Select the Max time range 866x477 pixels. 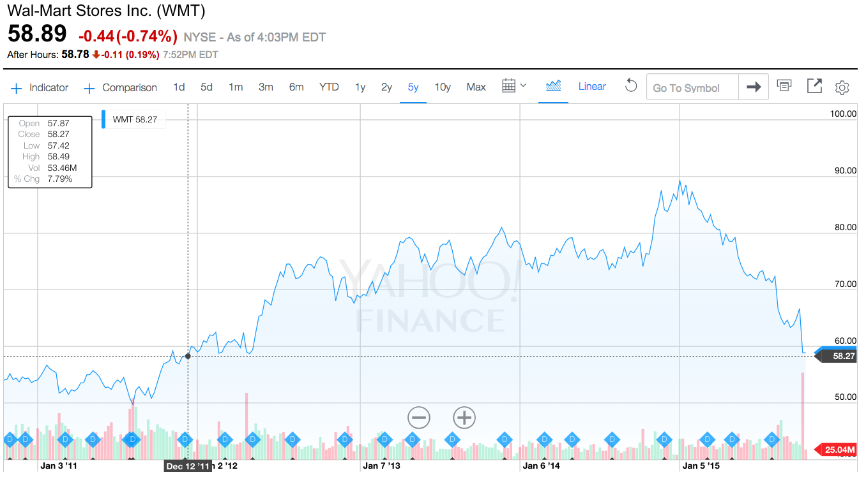476,87
